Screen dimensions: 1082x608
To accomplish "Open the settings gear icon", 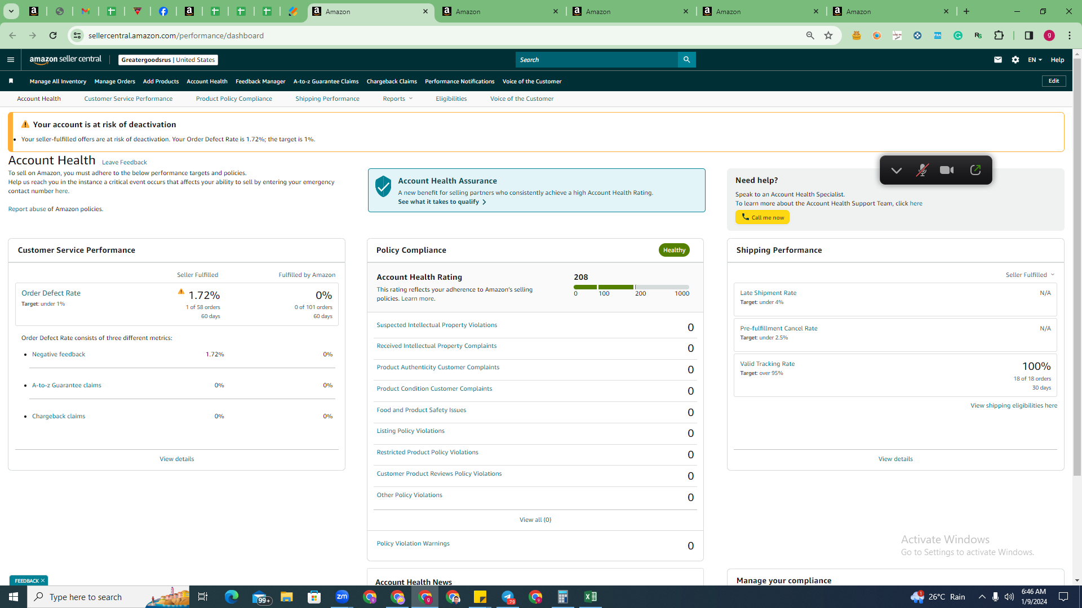I will click(x=1016, y=60).
